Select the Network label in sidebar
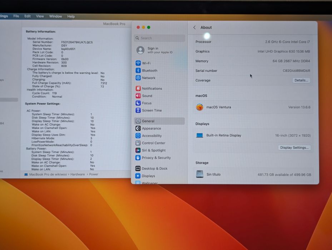Screen dimensions: 332x250 pos(149,78)
